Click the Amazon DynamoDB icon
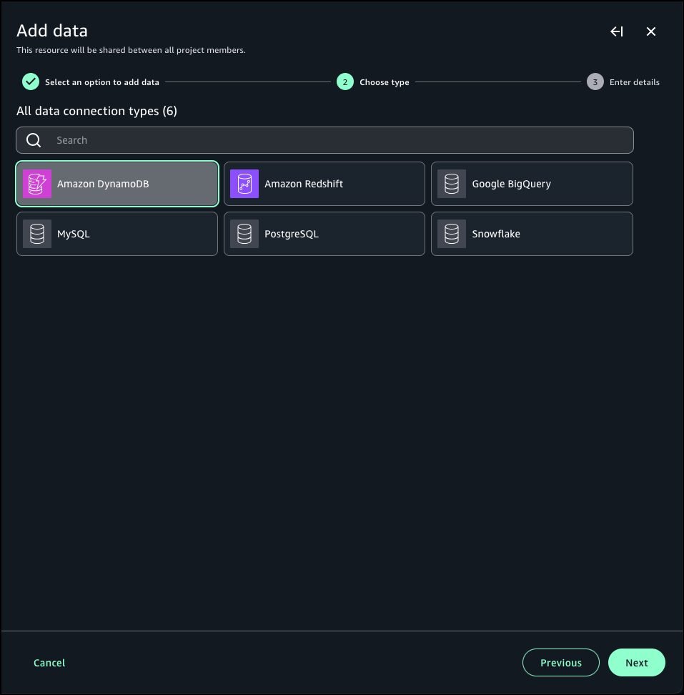 [x=37, y=184]
